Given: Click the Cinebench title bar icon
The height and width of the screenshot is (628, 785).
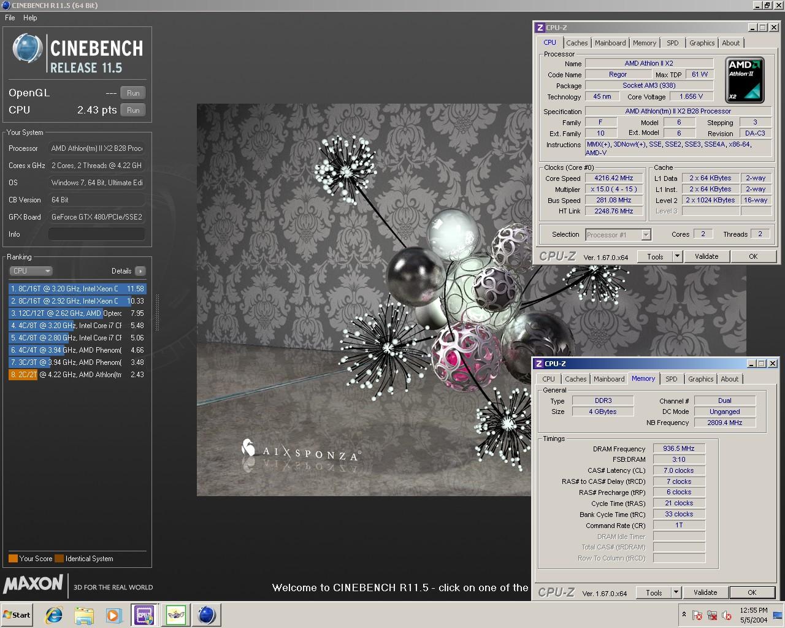Looking at the screenshot, I should coord(6,6).
